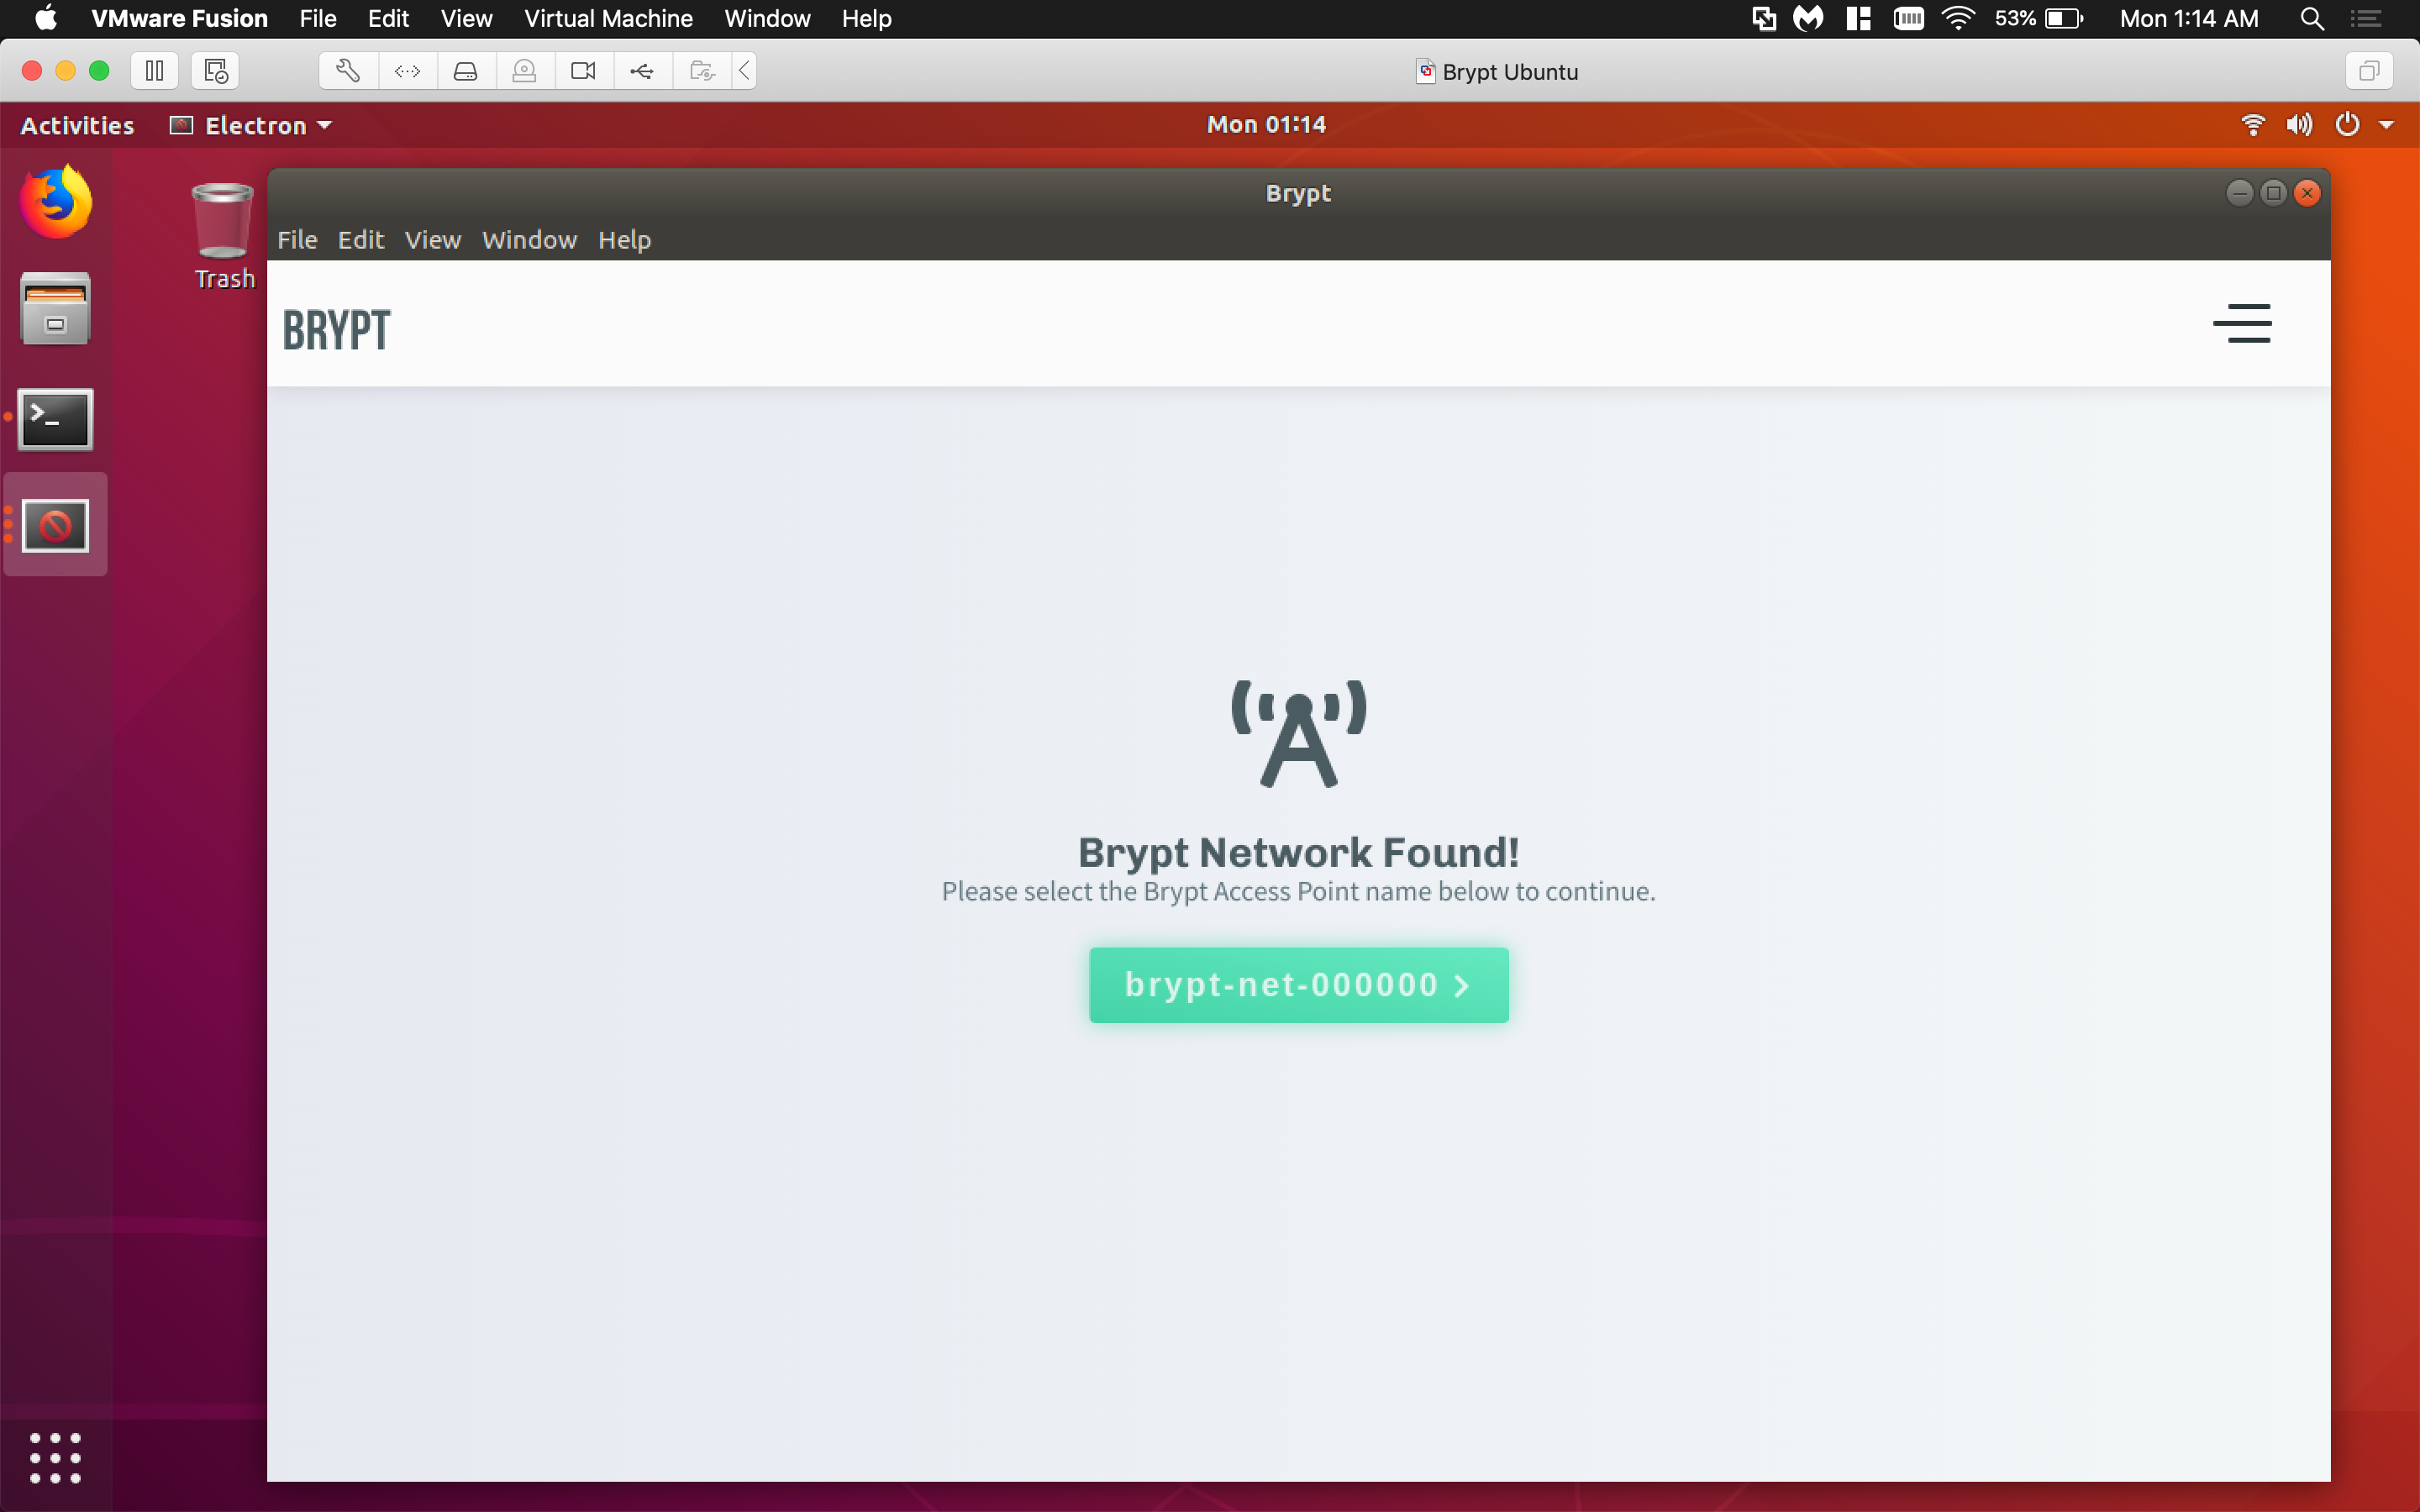
Task: Click the brypt-net-000000 access point button
Action: coord(1298,984)
